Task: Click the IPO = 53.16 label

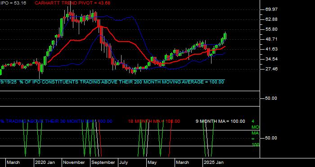Action: pos(13,3)
